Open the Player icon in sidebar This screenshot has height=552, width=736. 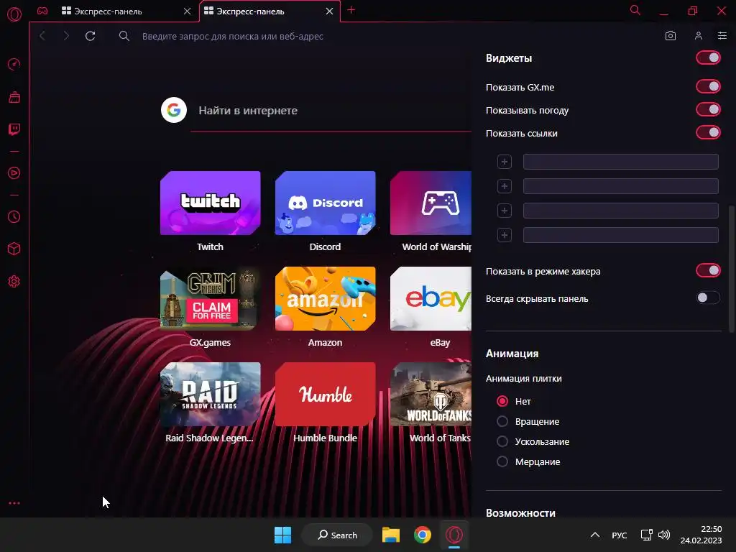click(14, 173)
